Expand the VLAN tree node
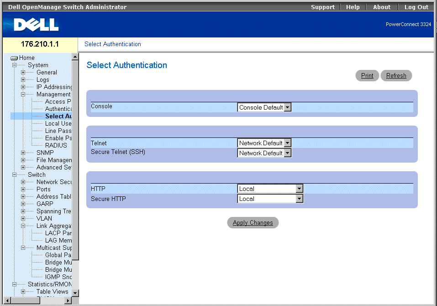The height and width of the screenshot is (306, 437). click(23, 218)
